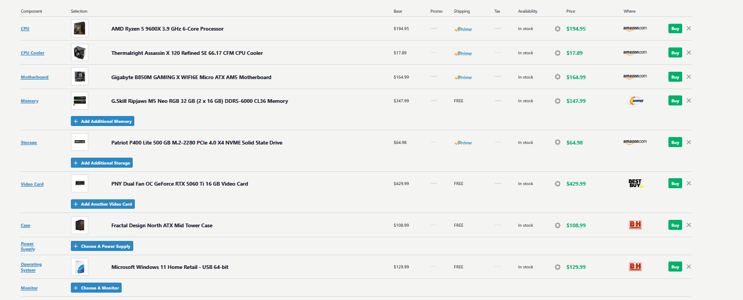Click Choose A Power Supply button
743x300 pixels.
(x=102, y=246)
